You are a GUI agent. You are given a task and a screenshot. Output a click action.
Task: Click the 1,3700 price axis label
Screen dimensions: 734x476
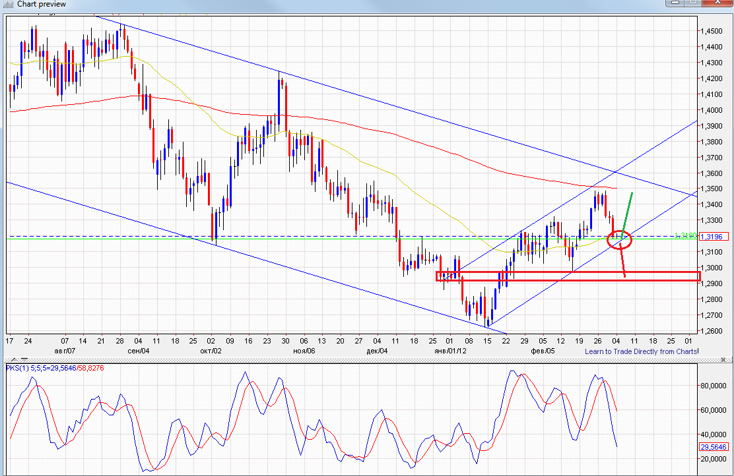712,158
